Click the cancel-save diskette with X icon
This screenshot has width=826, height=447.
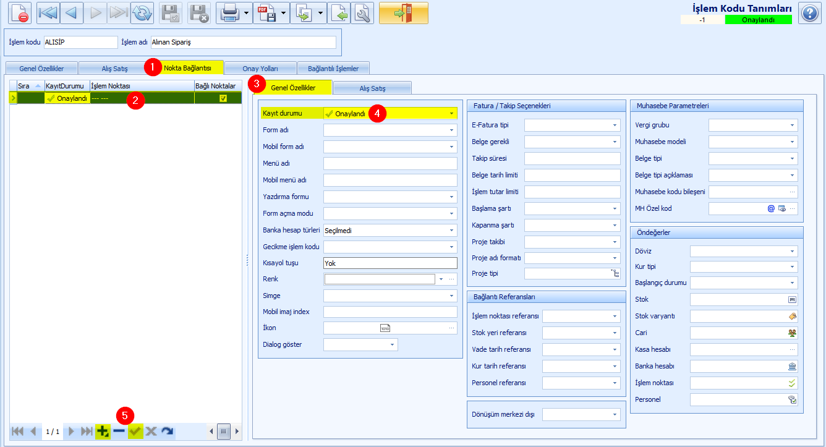[x=199, y=13]
